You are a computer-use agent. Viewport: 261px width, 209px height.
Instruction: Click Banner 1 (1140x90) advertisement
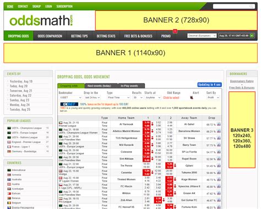(130, 53)
